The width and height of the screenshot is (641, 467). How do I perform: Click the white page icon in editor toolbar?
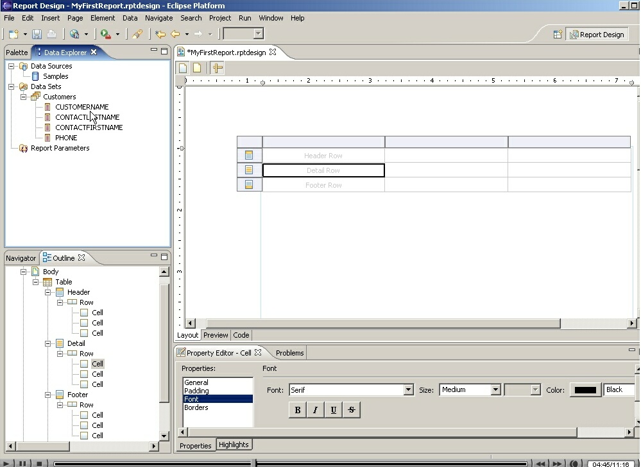click(x=183, y=68)
